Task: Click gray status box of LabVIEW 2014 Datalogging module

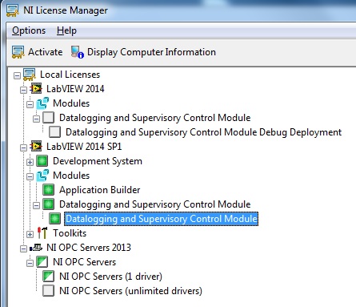Action: pyautogui.click(x=49, y=118)
